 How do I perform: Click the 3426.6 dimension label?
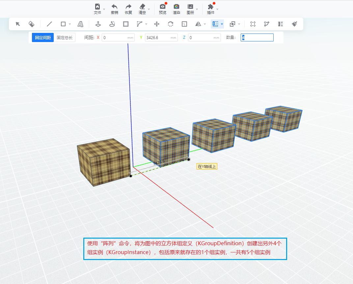[159, 162]
